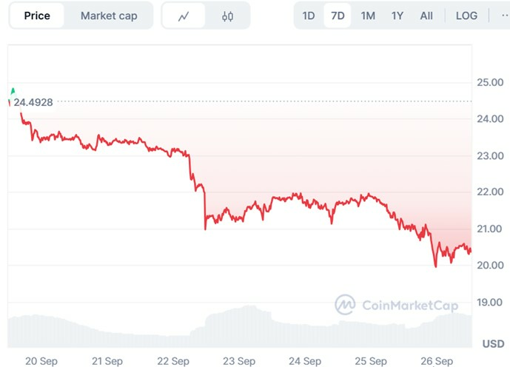Click the 20 Sep date label

click(x=41, y=361)
